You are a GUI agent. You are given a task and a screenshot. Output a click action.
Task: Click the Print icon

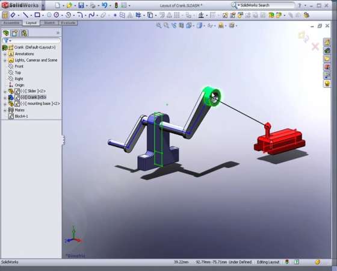pos(93,5)
